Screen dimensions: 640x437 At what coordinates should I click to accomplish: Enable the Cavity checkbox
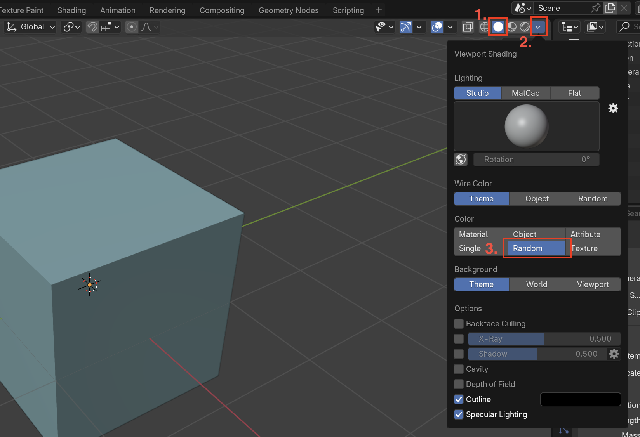click(x=459, y=369)
